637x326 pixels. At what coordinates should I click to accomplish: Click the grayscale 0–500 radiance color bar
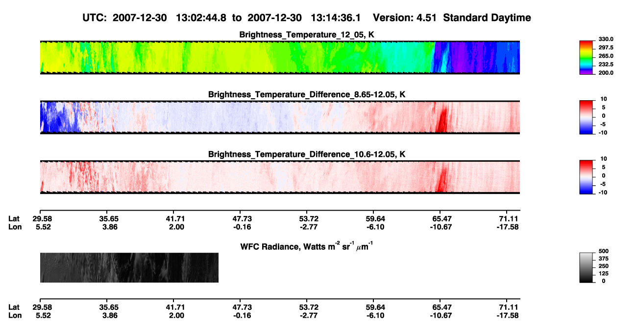587,266
